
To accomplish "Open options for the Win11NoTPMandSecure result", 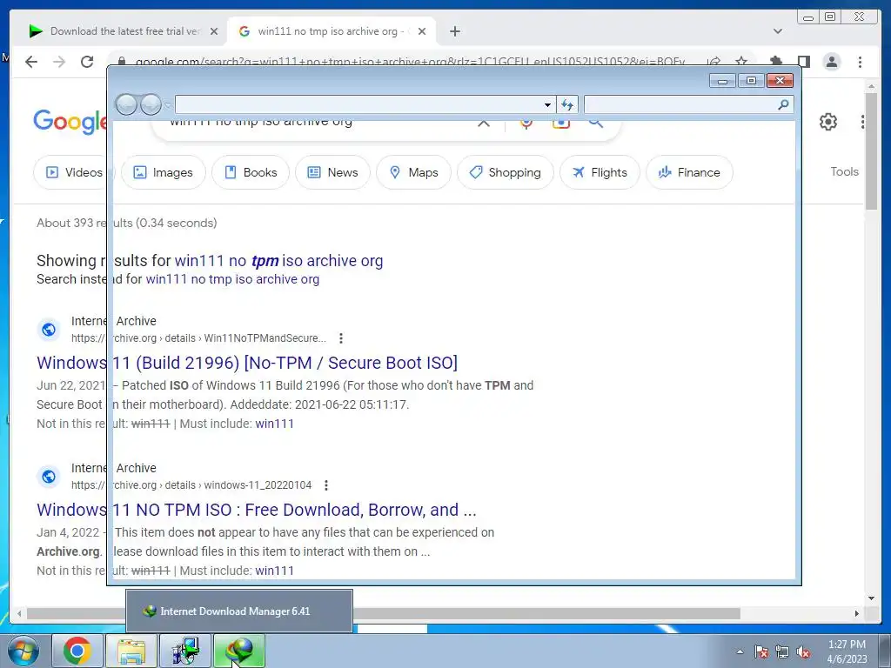I will coord(341,338).
